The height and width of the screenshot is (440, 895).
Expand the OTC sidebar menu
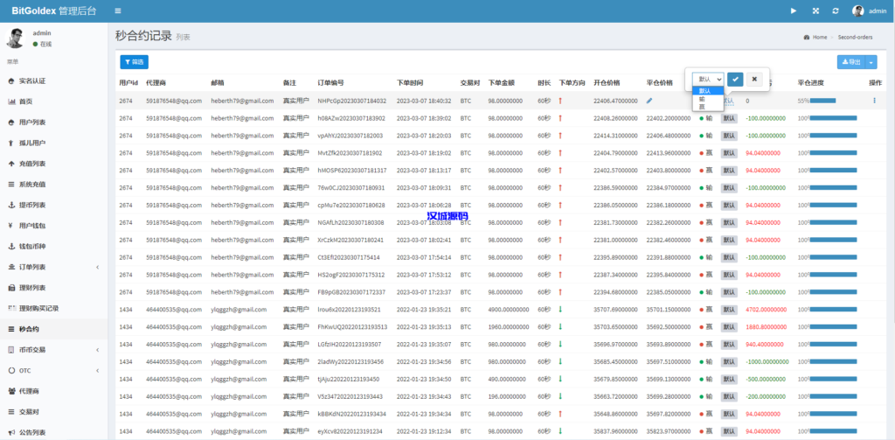[x=53, y=370]
